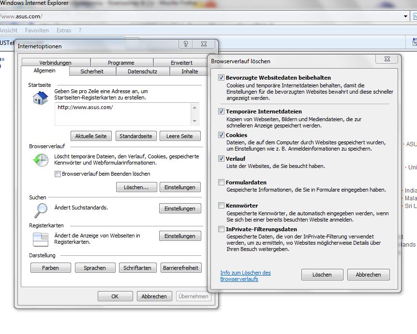Open the Datenschutz tab

coord(142,71)
